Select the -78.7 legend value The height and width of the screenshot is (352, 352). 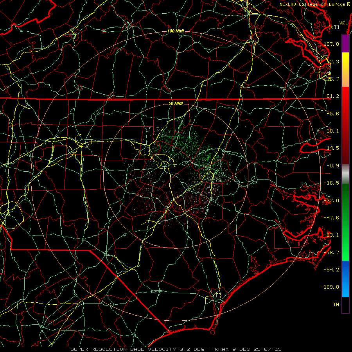[331, 253]
